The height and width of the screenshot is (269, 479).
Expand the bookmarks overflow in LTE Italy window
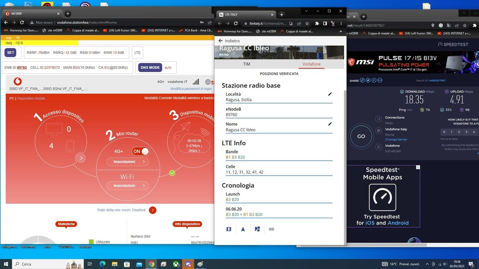[341, 31]
